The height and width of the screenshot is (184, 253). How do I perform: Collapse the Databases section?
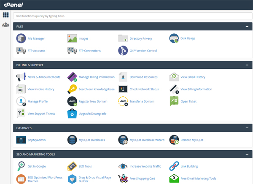tap(247, 128)
